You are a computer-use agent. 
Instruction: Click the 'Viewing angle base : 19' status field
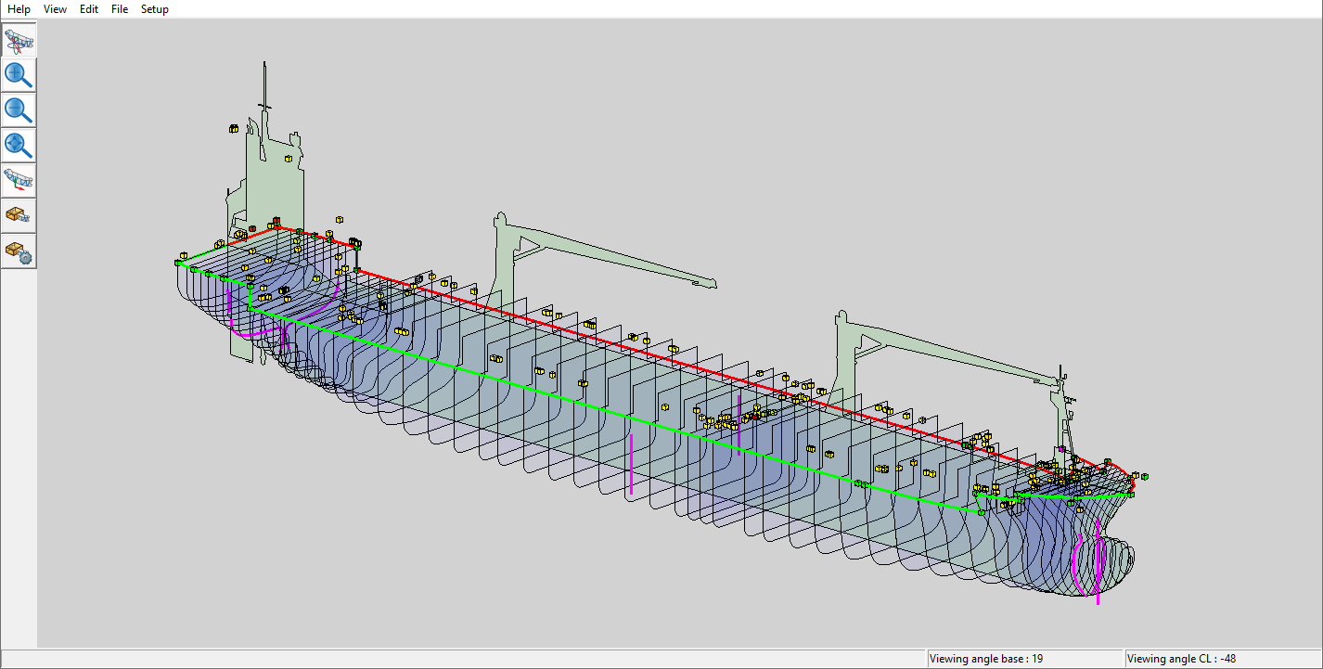[x=1023, y=659]
